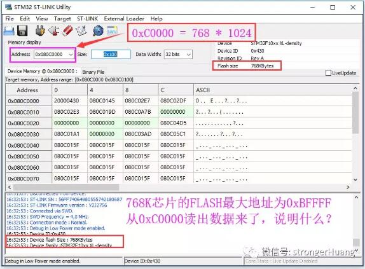Screen dimensions: 365x269
Task: Click the Open file toolbar icon
Action: point(9,31)
